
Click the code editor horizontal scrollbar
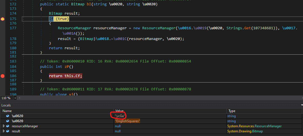[158, 98]
